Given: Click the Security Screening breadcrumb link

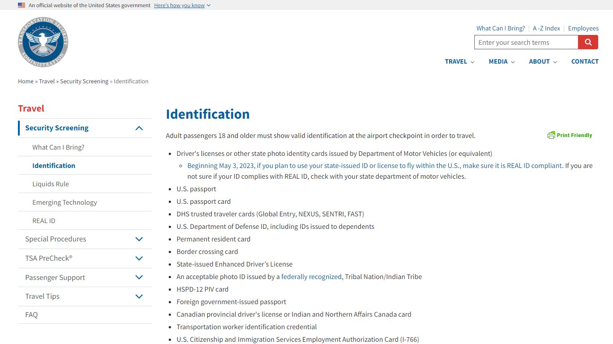Looking at the screenshot, I should point(84,82).
